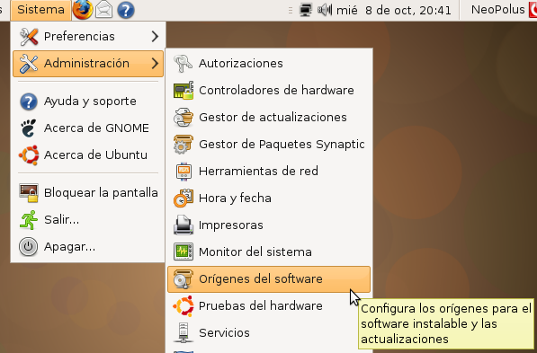This screenshot has height=353, width=537.
Task: Open Servicios
Action: (x=269, y=333)
